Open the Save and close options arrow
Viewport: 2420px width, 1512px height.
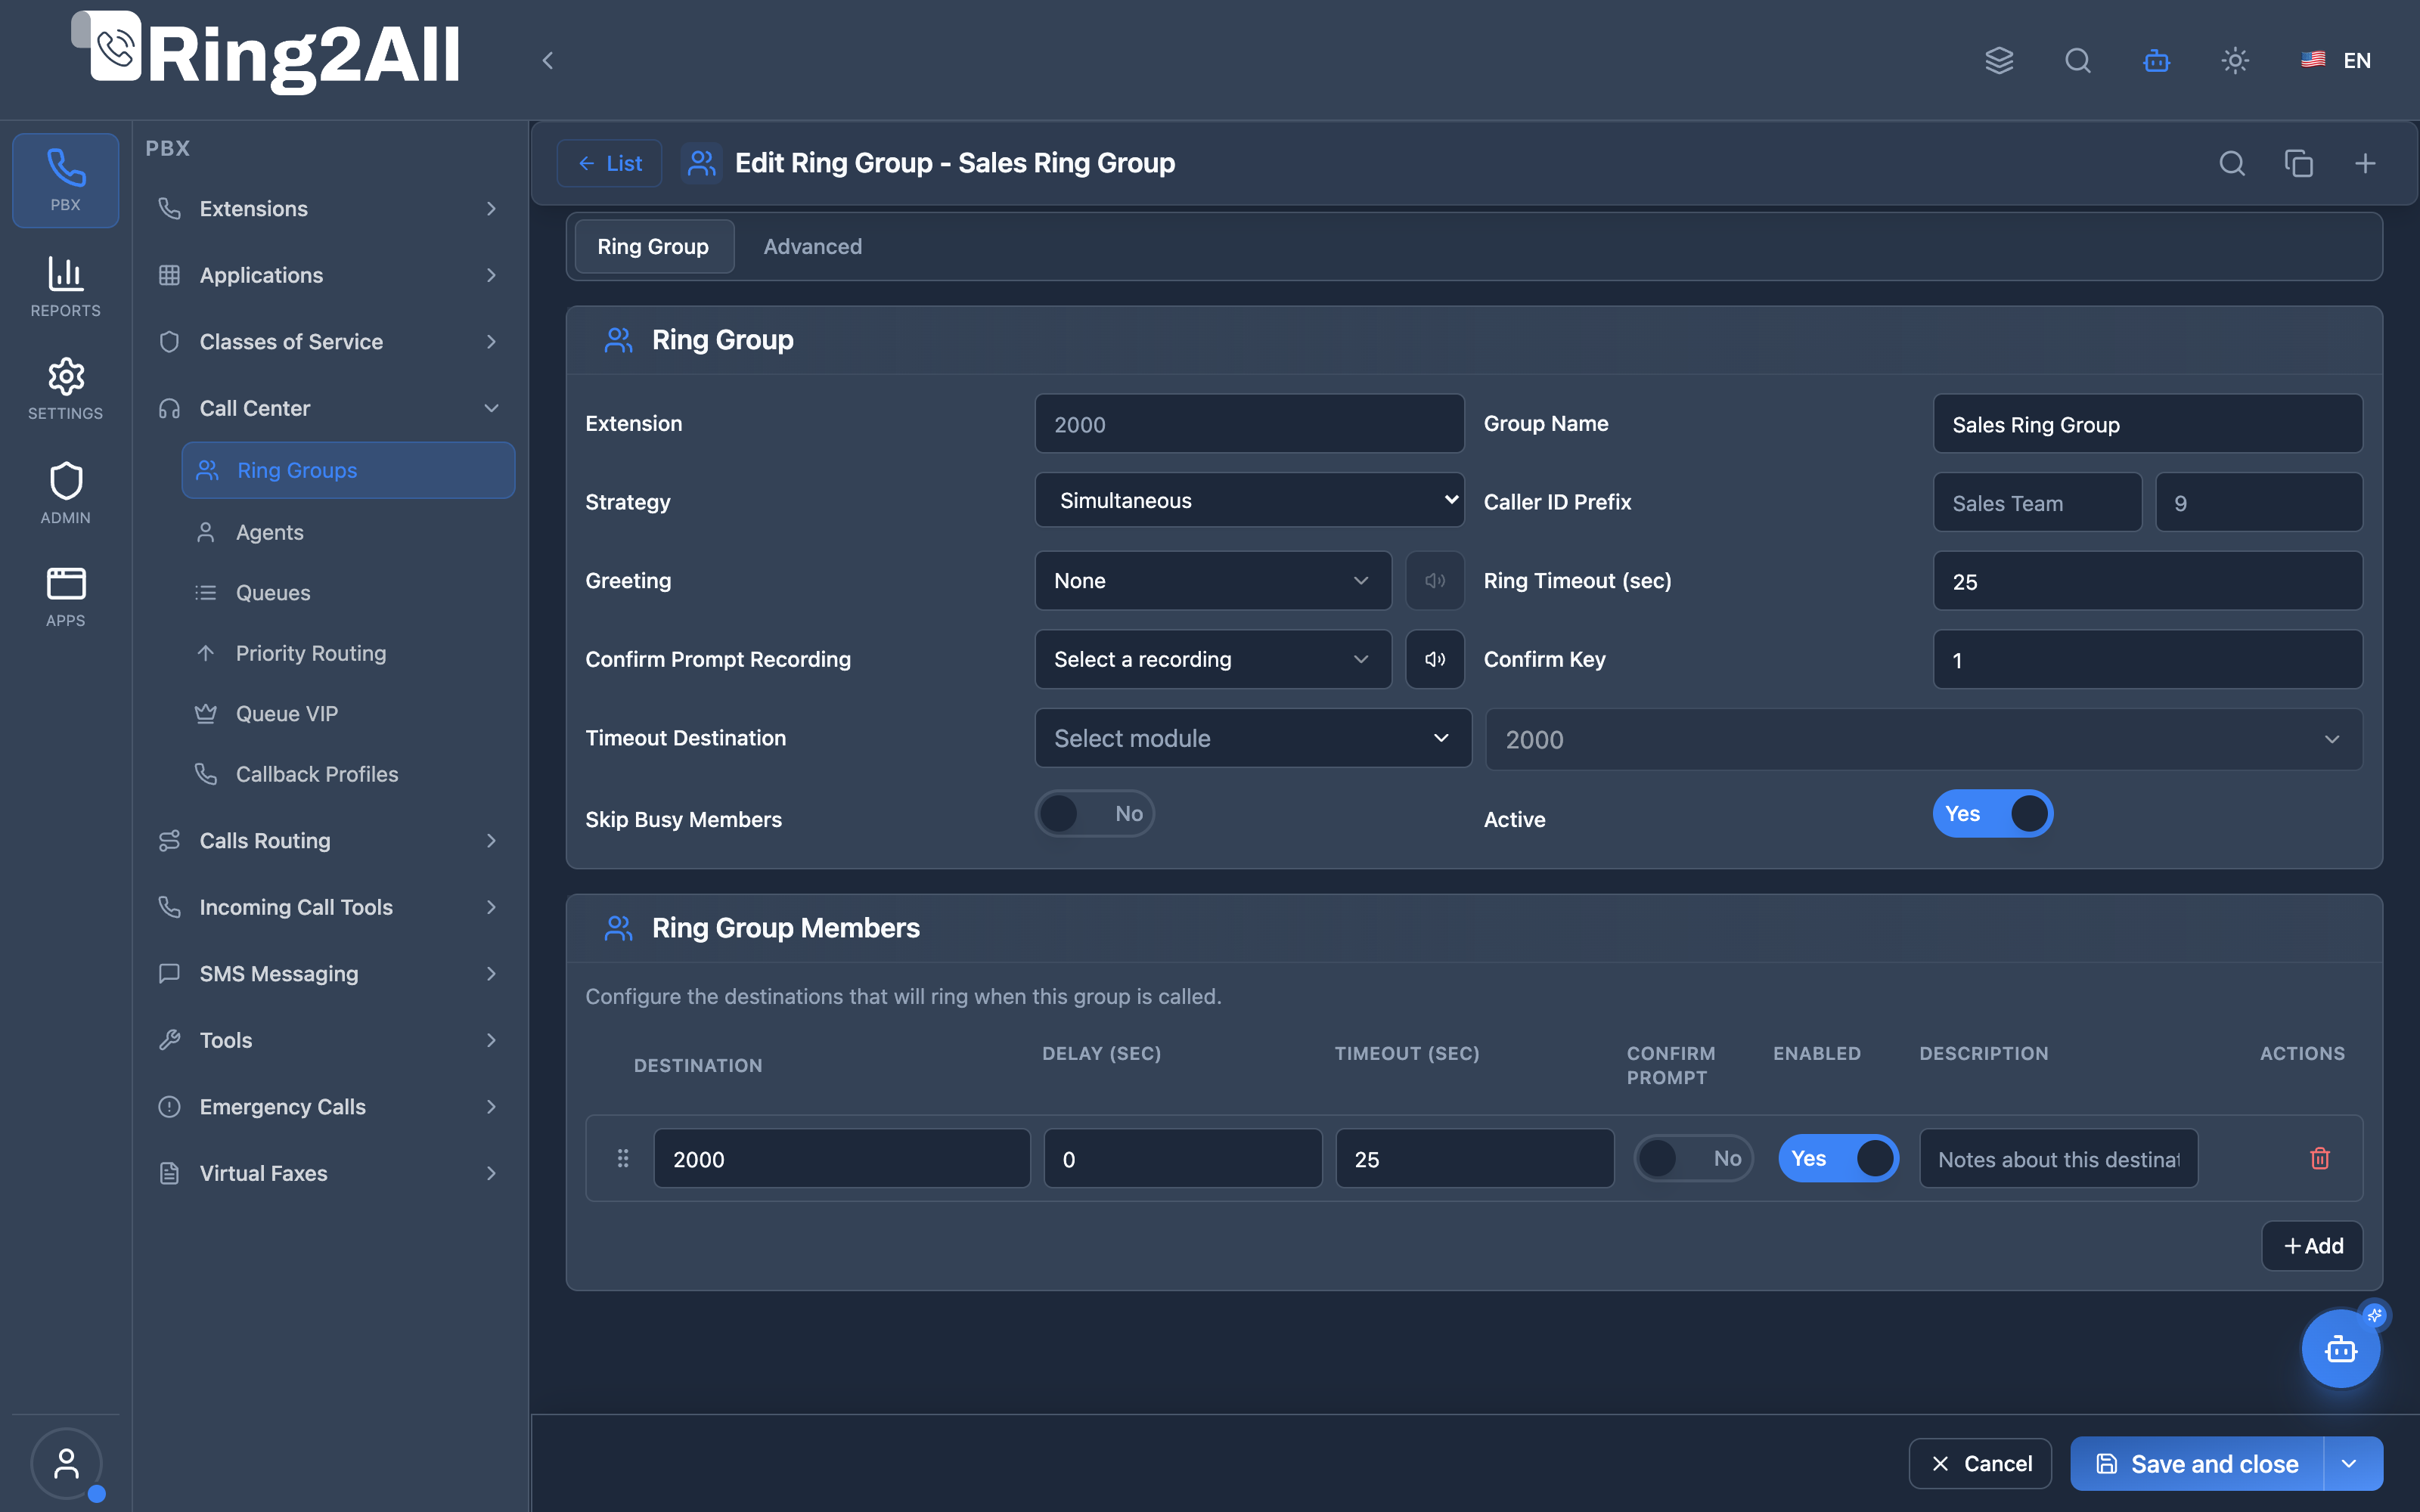click(2351, 1464)
